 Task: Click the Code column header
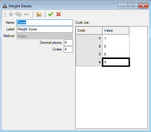(x=89, y=30)
